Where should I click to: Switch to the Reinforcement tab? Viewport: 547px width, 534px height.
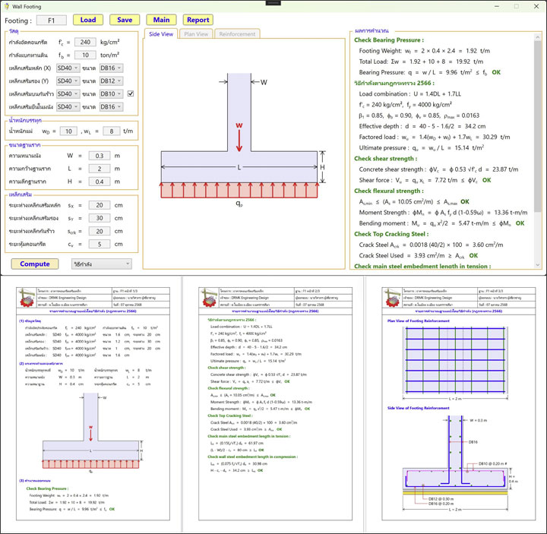tap(236, 33)
